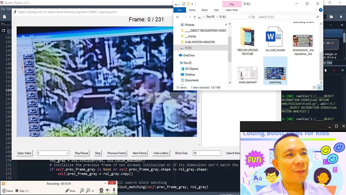Select Files tab in Spyder pane
The width and height of the screenshot is (346, 195).
[x=329, y=63]
